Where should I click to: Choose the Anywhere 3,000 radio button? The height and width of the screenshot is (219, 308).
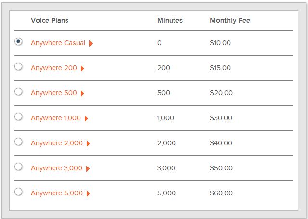pyautogui.click(x=18, y=167)
